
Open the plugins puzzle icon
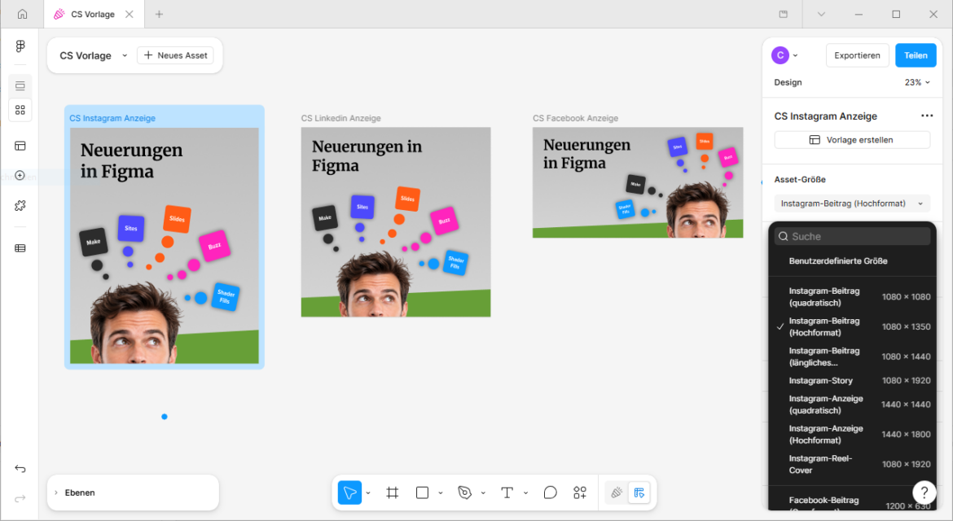point(20,206)
